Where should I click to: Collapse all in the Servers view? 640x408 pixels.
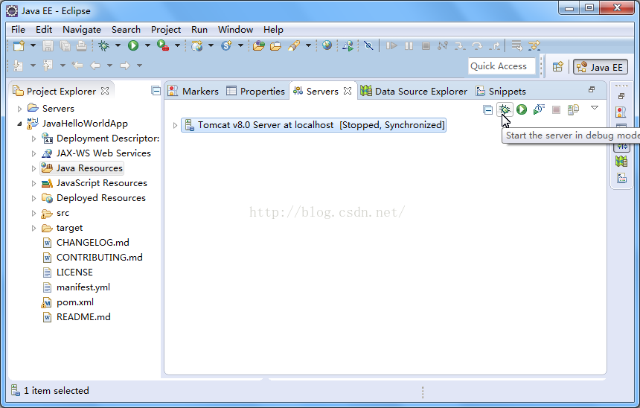click(x=487, y=109)
